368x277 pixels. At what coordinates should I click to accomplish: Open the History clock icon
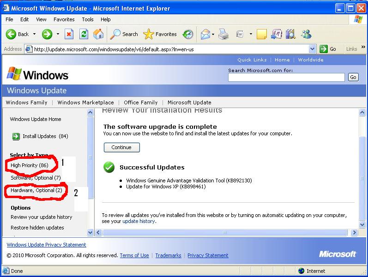pos(188,34)
